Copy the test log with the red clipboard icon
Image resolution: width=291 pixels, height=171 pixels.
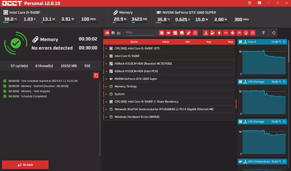96,76
